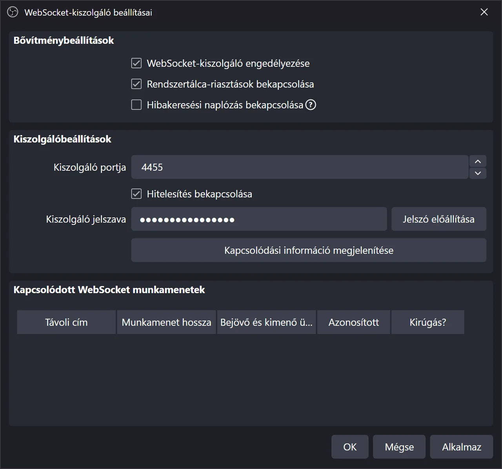The height and width of the screenshot is (469, 502).
Task: Click the Bővítménybeállítások section heading
Action: 64,40
